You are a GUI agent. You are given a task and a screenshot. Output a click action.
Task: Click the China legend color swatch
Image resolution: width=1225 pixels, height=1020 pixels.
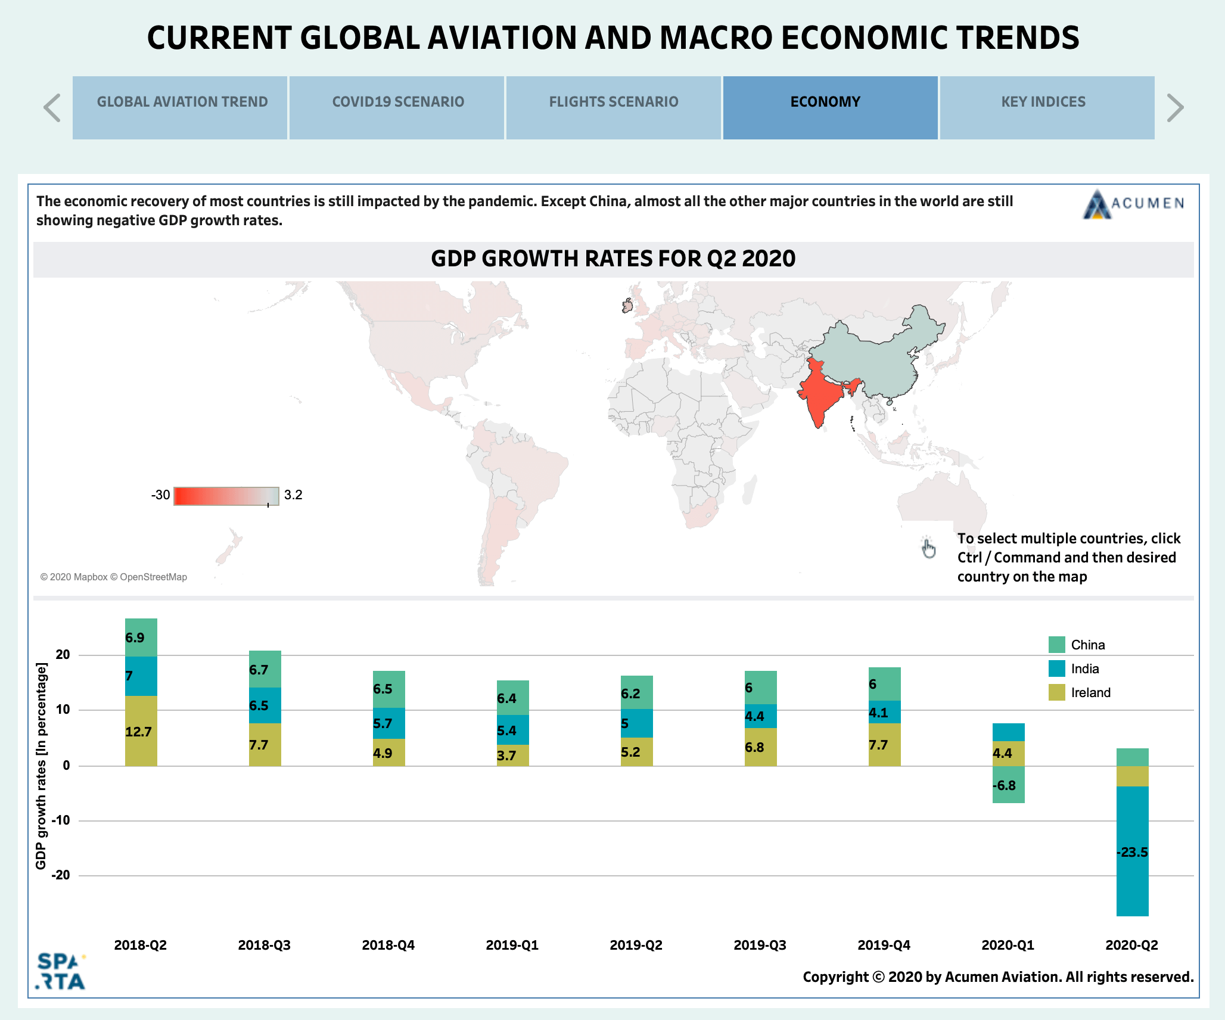click(1057, 645)
